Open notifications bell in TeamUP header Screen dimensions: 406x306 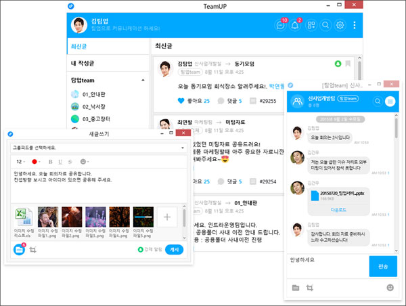tap(295, 25)
